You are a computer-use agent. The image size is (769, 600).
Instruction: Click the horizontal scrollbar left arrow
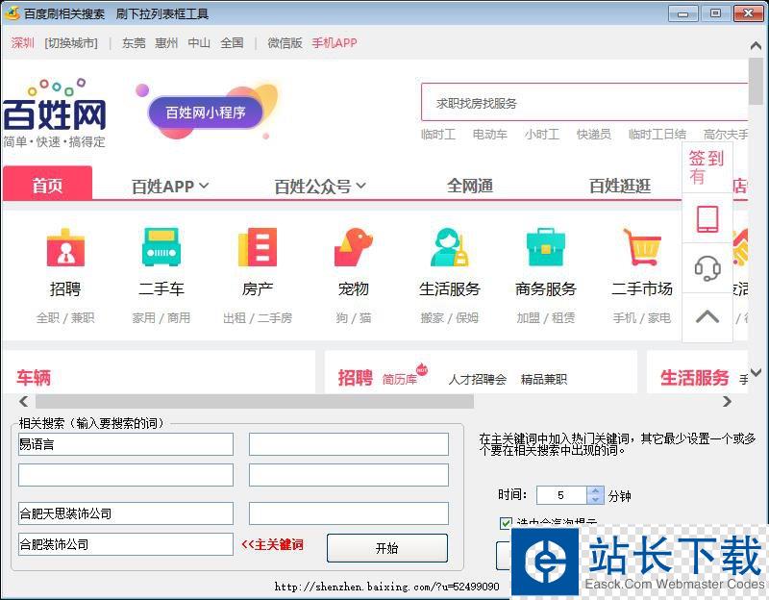pyautogui.click(x=23, y=401)
